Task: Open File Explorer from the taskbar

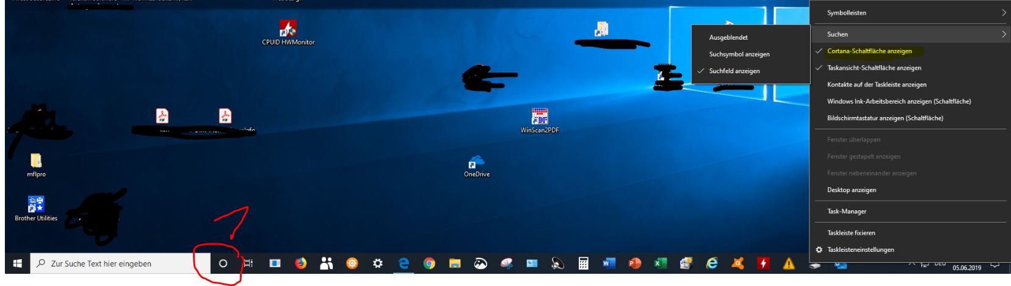Action: [455, 263]
